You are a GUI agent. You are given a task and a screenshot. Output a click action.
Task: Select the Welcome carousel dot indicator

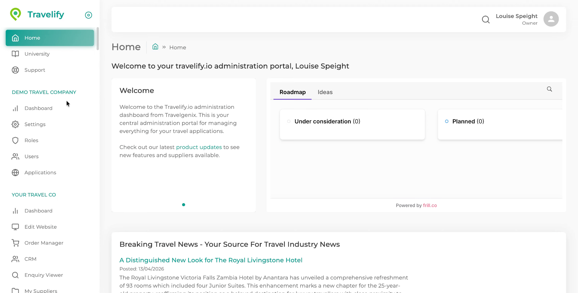tap(184, 205)
